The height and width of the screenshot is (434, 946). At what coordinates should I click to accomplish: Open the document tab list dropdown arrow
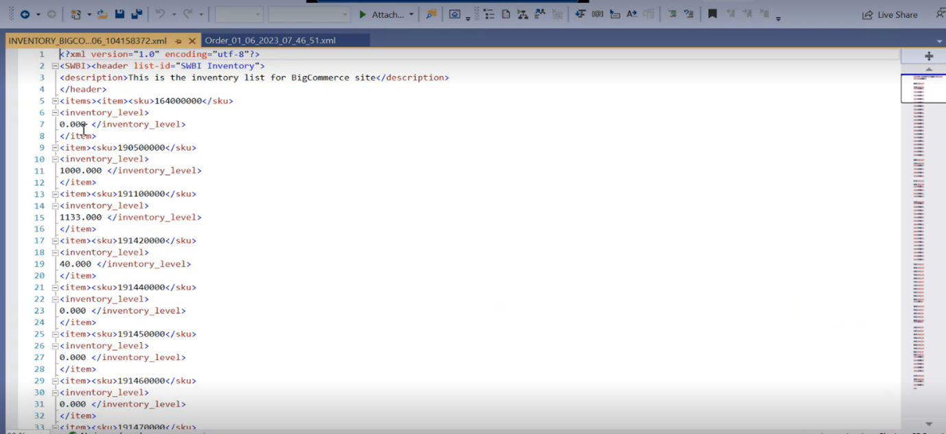939,41
